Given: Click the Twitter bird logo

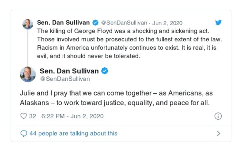Looking at the screenshot, I should 218,23.
